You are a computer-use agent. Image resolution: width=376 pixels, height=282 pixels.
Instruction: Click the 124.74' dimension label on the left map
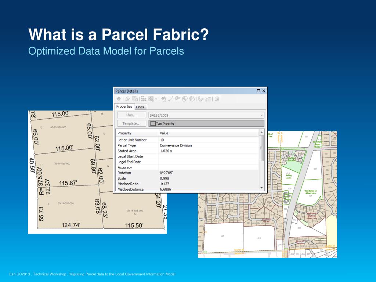(71, 225)
